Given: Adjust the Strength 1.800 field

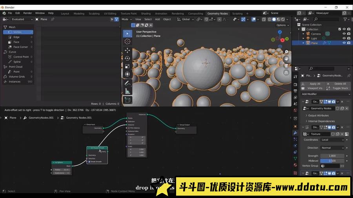Looking at the screenshot, I should pyautogui.click(x=332, y=156).
